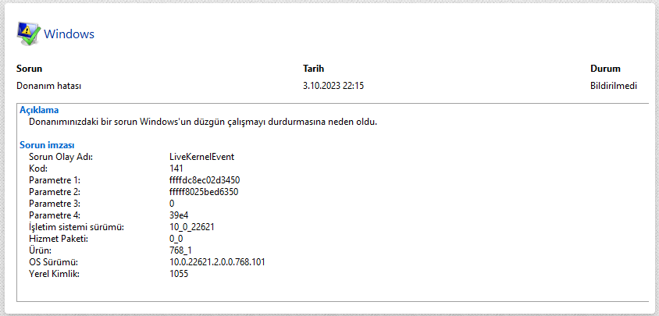The width and height of the screenshot is (659, 316).
Task: Select the Parametre 3 value 0
Action: pyautogui.click(x=172, y=204)
